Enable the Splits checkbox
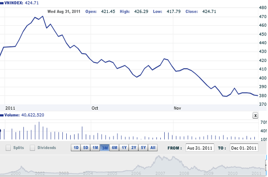 [x=8, y=148]
